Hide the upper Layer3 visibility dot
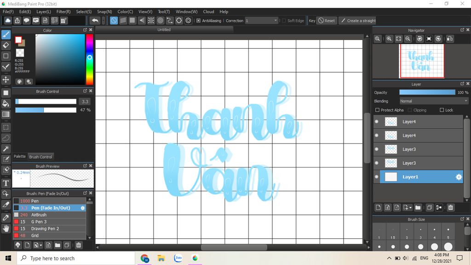Viewport: 471px width, 265px height. point(377,150)
